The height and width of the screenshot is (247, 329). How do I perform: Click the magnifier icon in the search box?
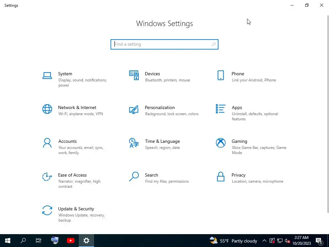click(x=214, y=44)
